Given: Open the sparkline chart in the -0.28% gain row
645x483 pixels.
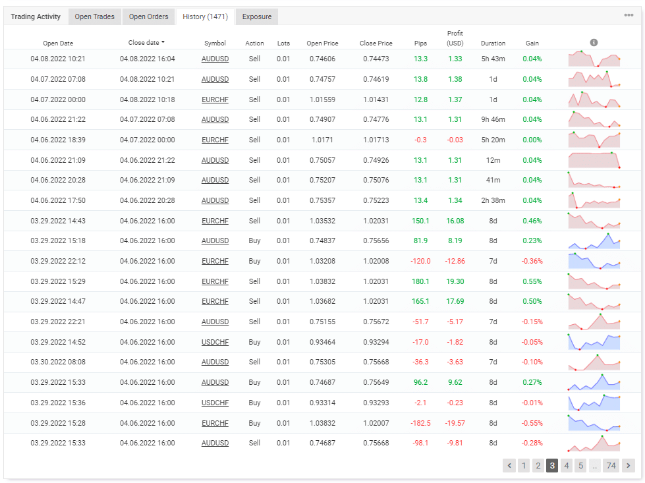Looking at the screenshot, I should pyautogui.click(x=594, y=443).
